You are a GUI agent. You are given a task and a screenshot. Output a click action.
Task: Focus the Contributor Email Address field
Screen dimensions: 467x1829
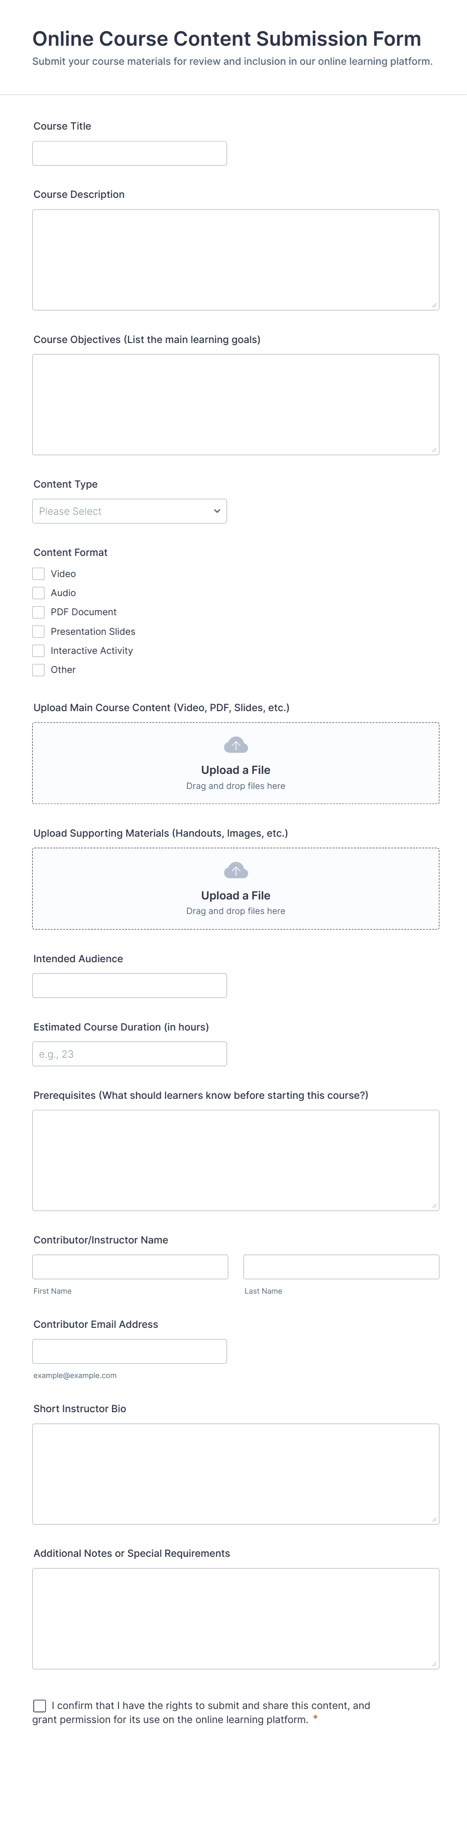pos(129,1351)
